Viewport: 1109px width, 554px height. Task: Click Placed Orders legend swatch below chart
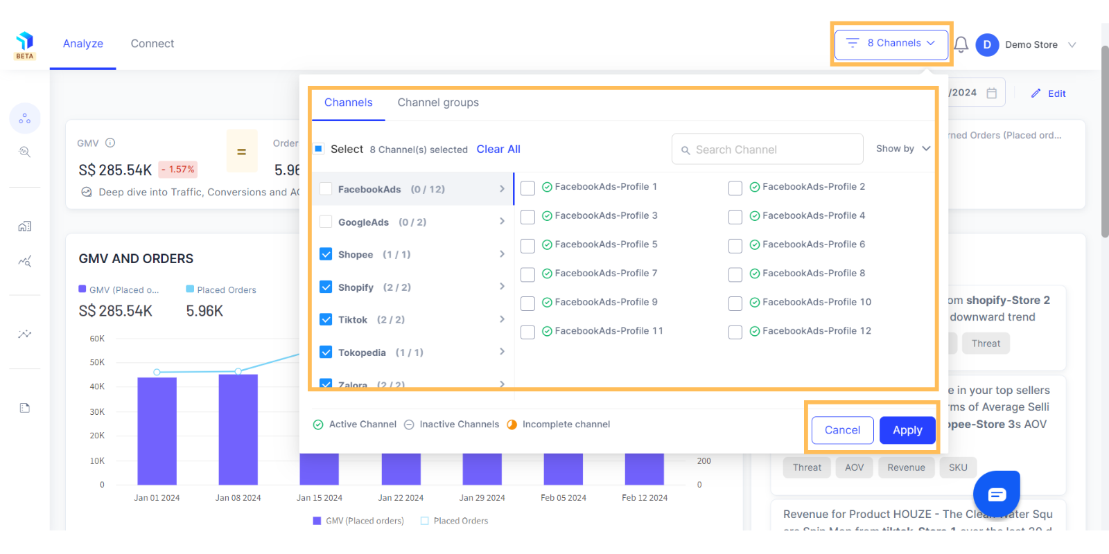pyautogui.click(x=425, y=521)
